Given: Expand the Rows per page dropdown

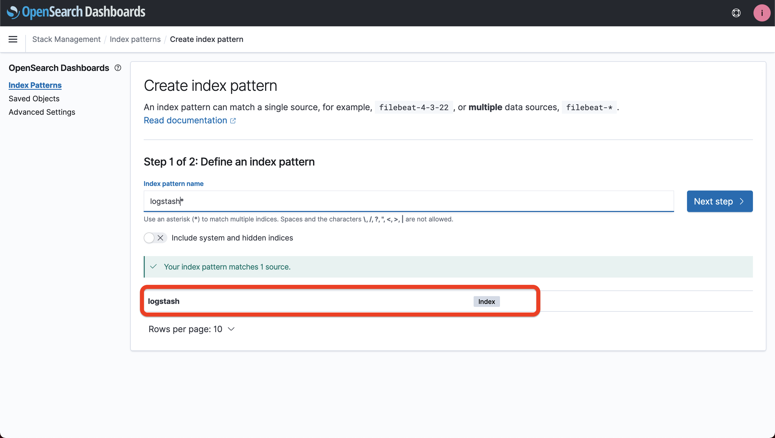Looking at the screenshot, I should click(191, 329).
